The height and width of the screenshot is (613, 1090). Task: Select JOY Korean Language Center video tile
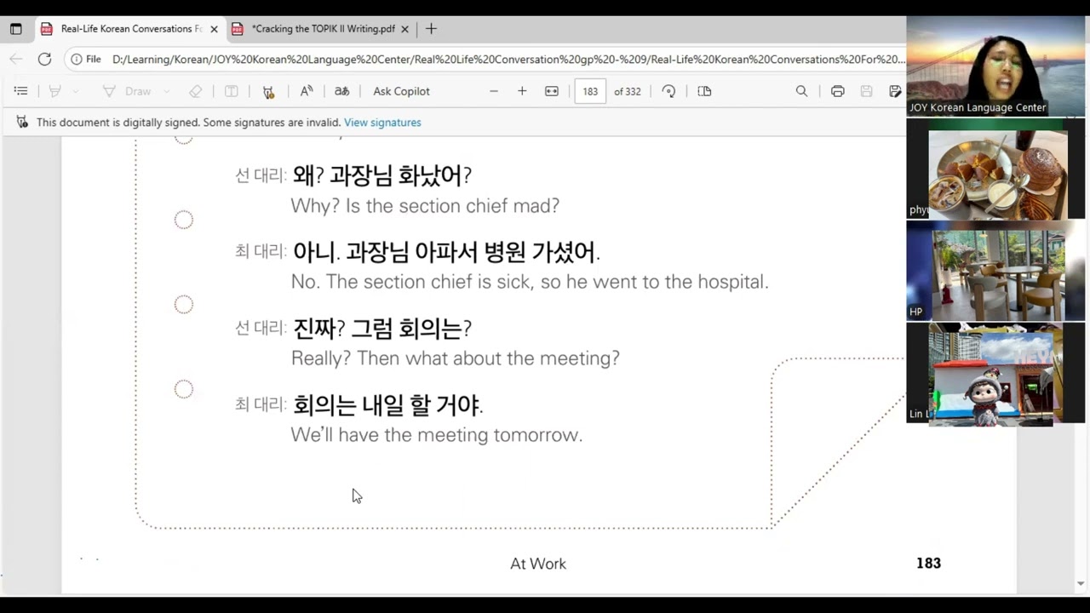(995, 66)
